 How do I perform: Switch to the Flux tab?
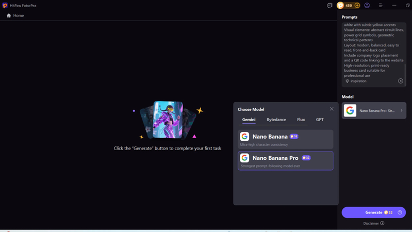tap(301, 120)
